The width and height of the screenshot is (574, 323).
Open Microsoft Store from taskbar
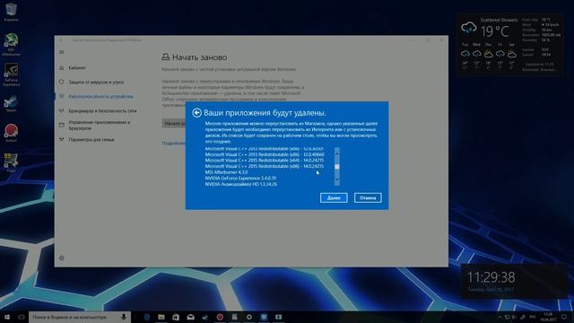176,317
